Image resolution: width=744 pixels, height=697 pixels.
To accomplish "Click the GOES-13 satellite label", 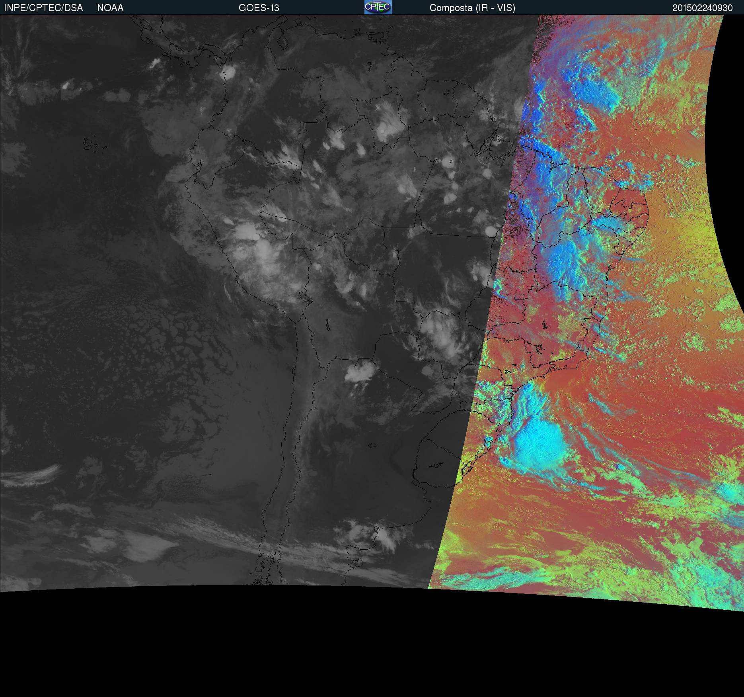I will (x=259, y=8).
